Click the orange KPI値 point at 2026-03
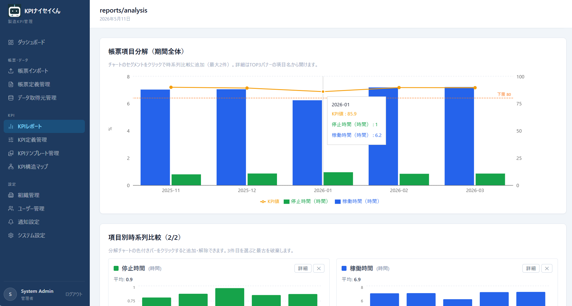This screenshot has width=572, height=306. [x=475, y=88]
